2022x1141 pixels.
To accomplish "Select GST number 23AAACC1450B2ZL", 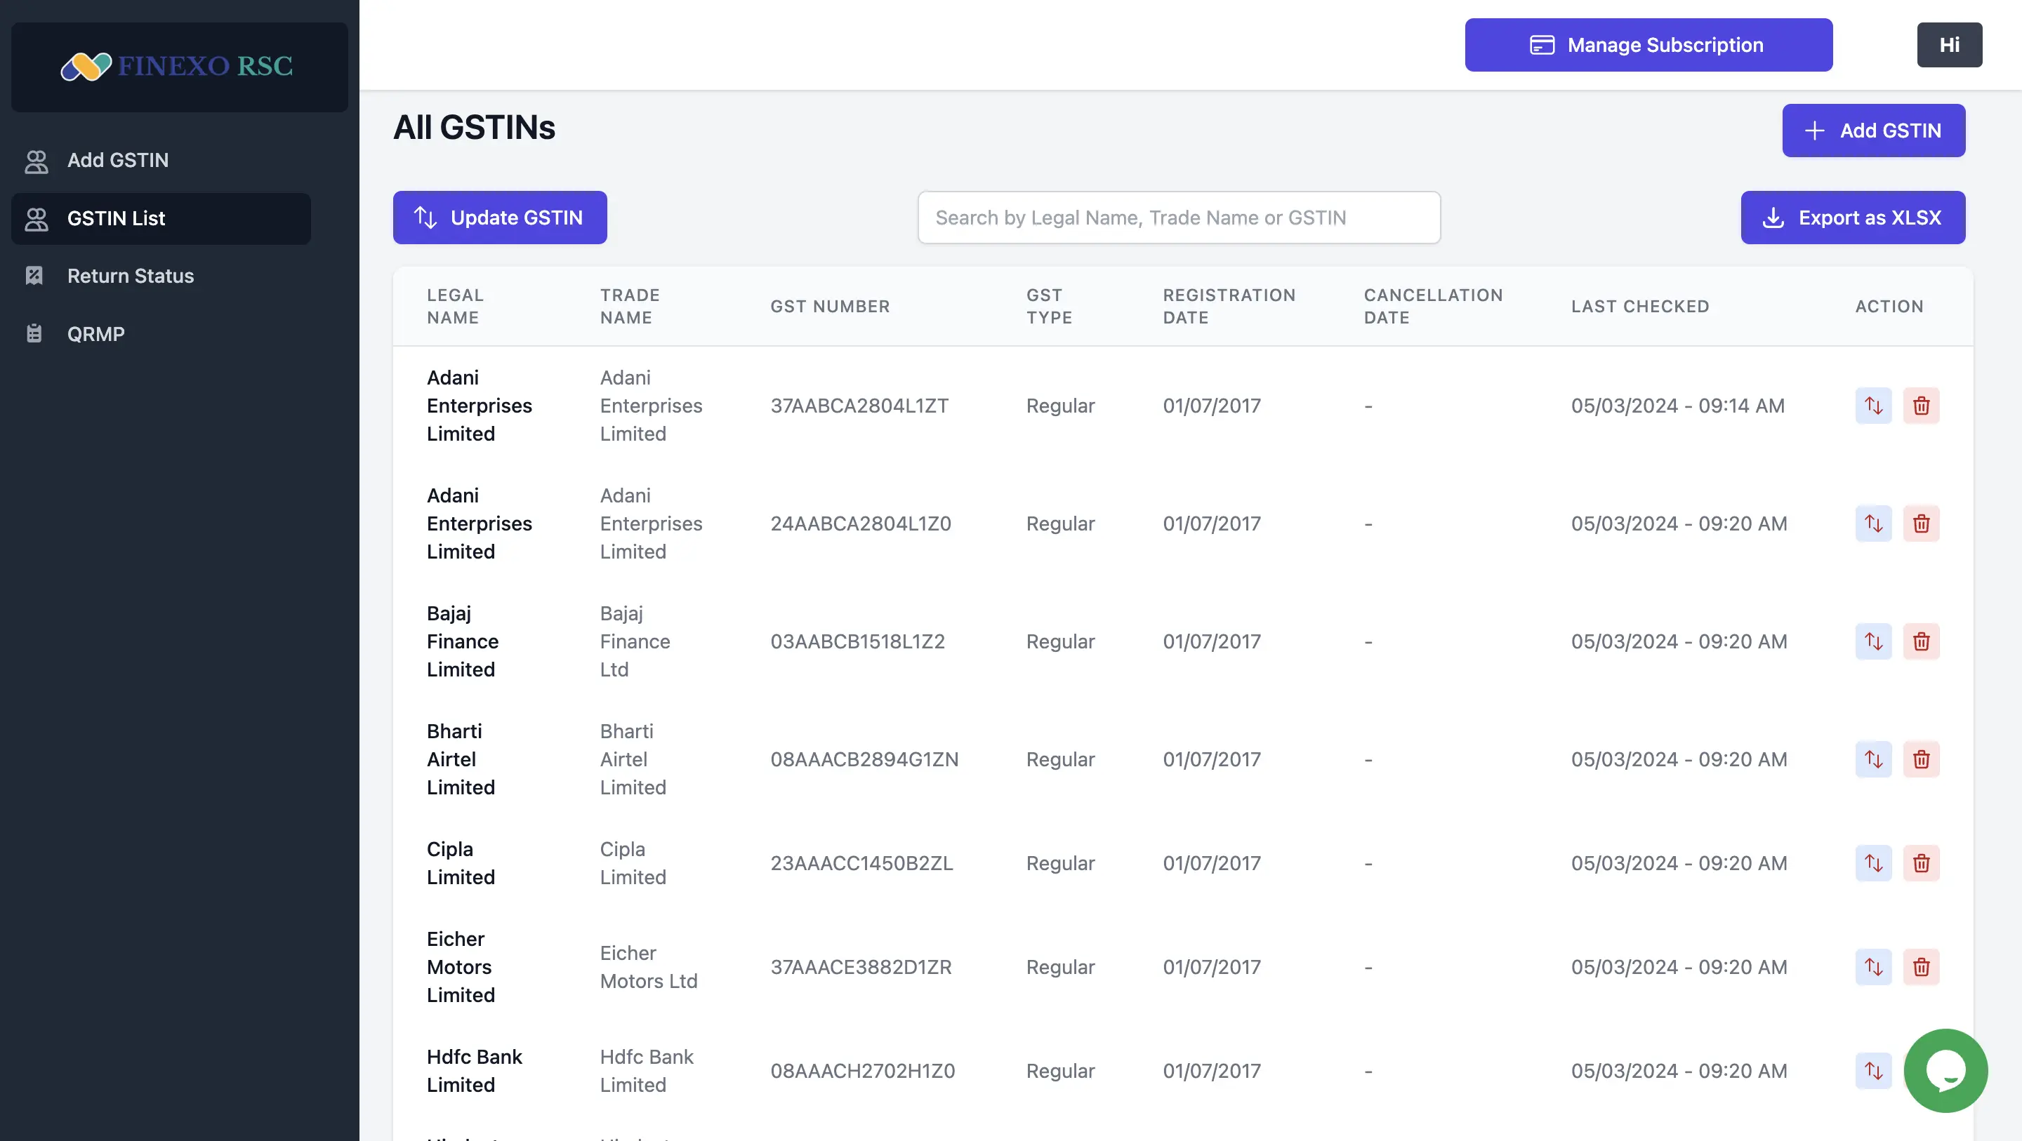I will coord(861,863).
